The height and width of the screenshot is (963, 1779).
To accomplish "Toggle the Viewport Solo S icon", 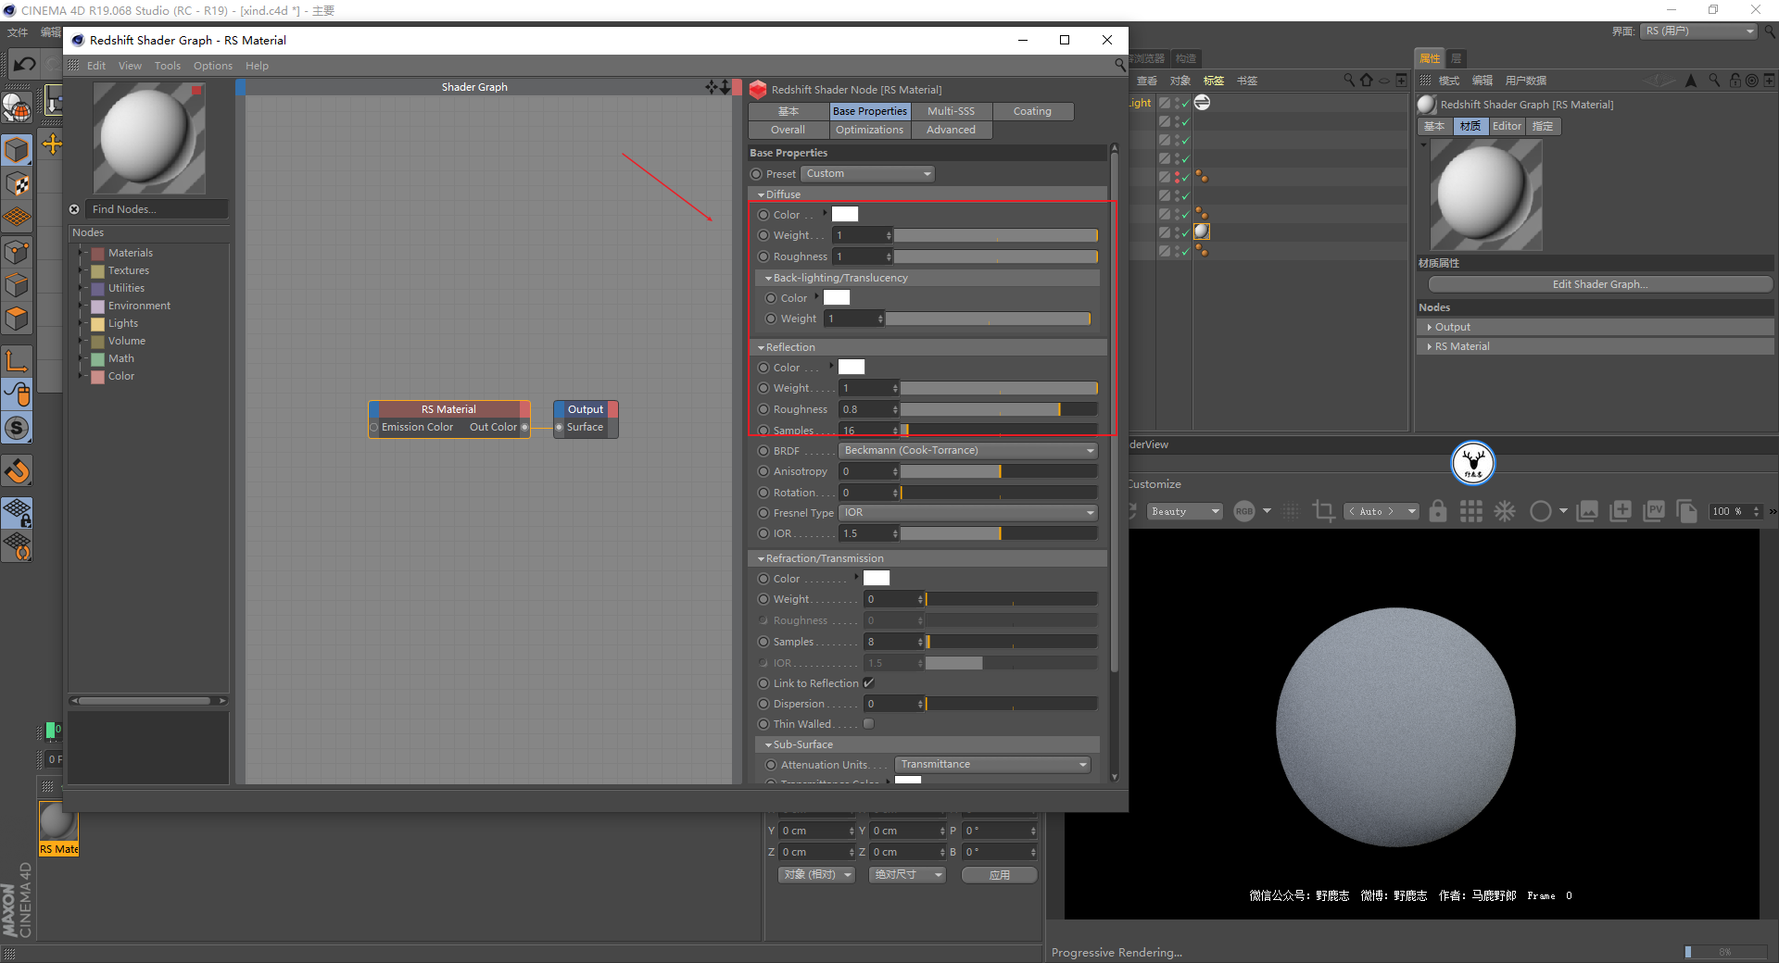I will tap(17, 428).
